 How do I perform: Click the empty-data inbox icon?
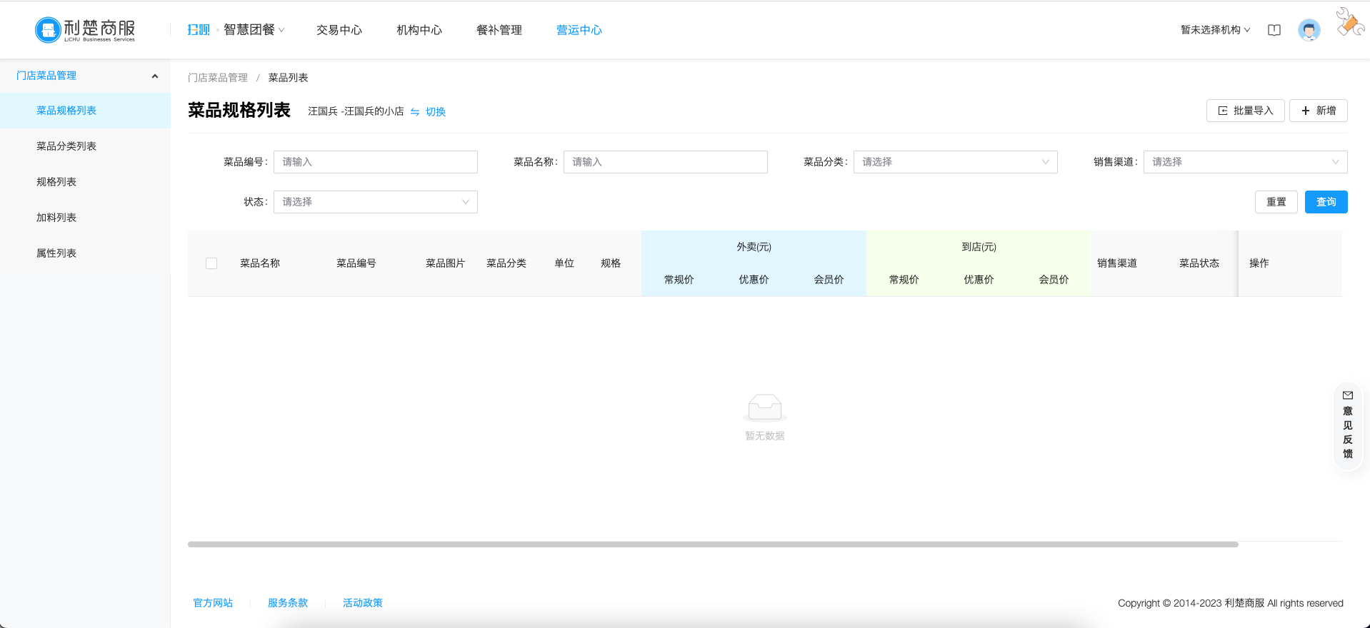coord(765,407)
